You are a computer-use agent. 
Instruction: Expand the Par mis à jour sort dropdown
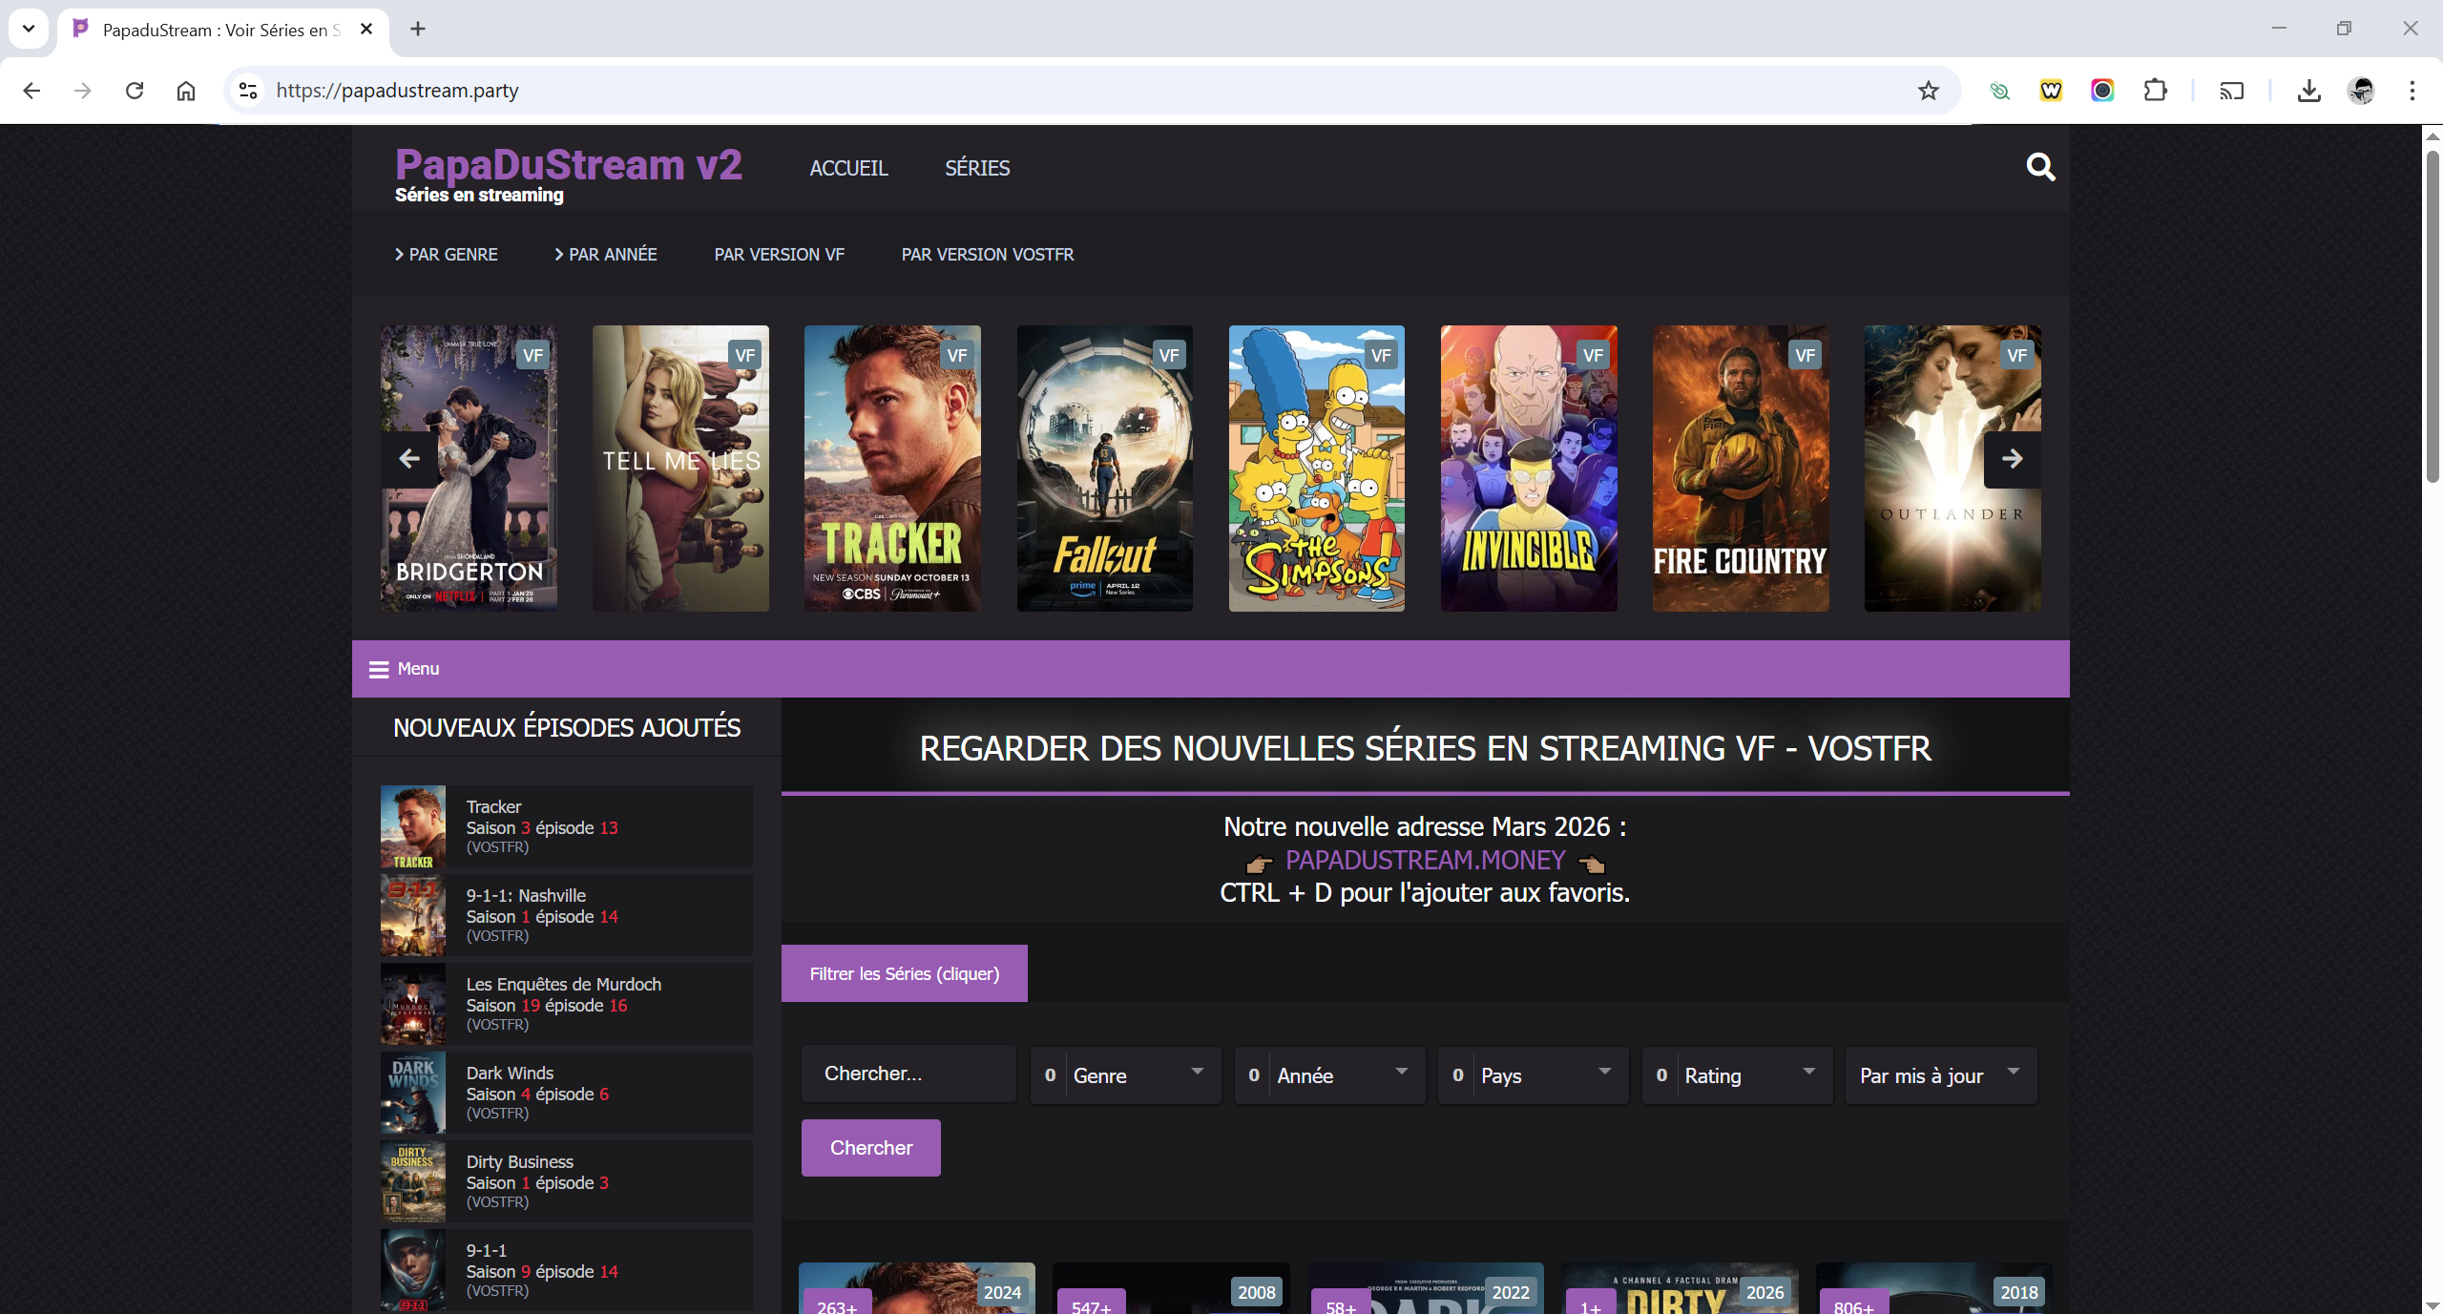[x=1941, y=1075]
